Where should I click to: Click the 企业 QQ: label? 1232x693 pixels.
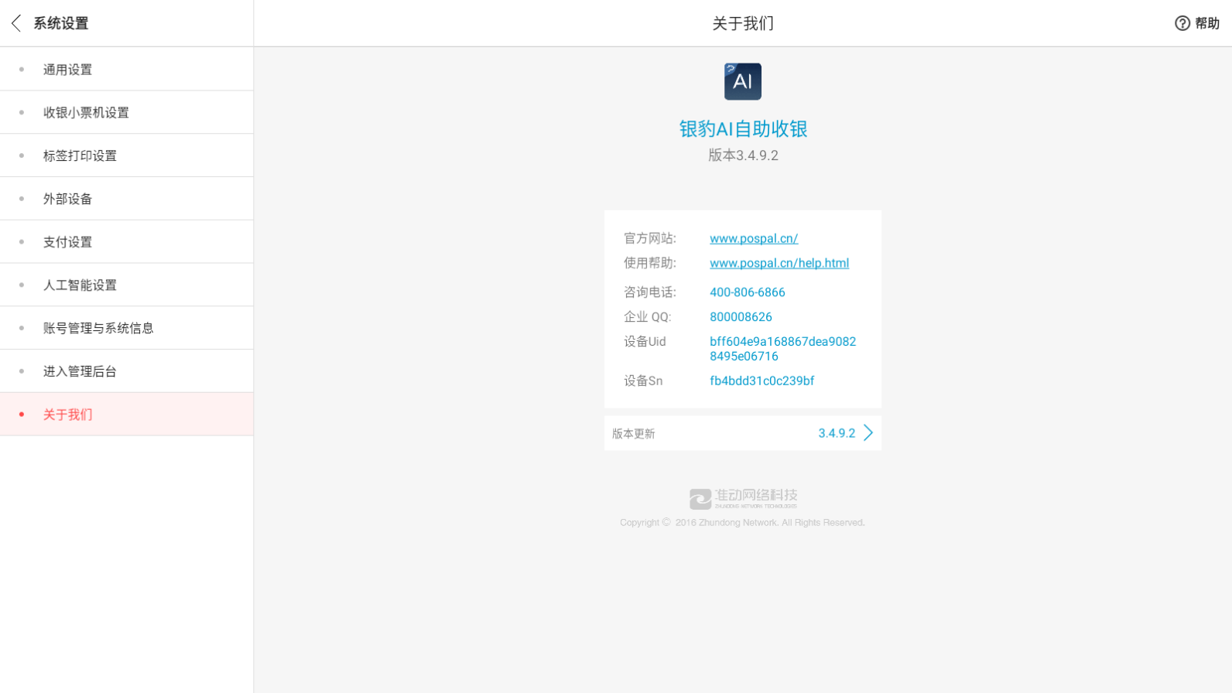click(x=648, y=317)
